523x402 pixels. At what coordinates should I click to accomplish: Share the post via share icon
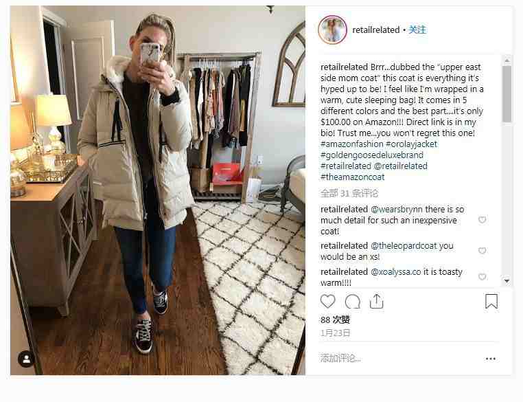point(377,301)
